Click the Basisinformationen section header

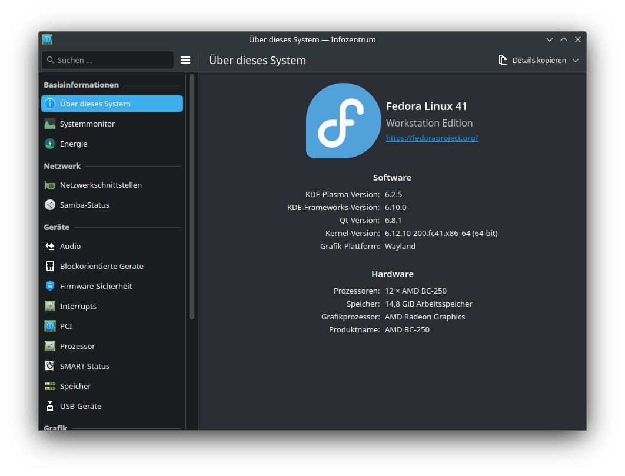[81, 85]
